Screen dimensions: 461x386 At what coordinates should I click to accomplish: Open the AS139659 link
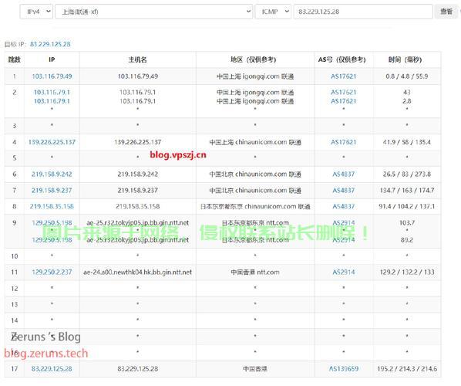click(x=343, y=368)
